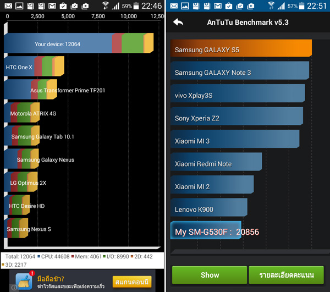Image resolution: width=330 pixels, height=292 pixels.
Task: Tap the Your device: 12064 bar
Action: click(x=79, y=43)
